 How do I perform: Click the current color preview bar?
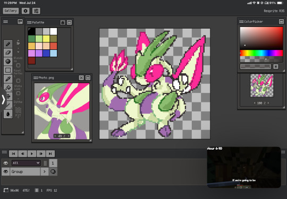pyautogui.click(x=256, y=66)
